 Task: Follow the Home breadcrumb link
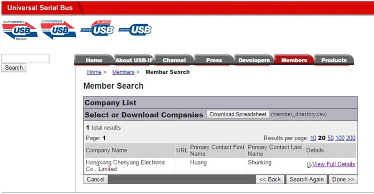pyautogui.click(x=94, y=72)
